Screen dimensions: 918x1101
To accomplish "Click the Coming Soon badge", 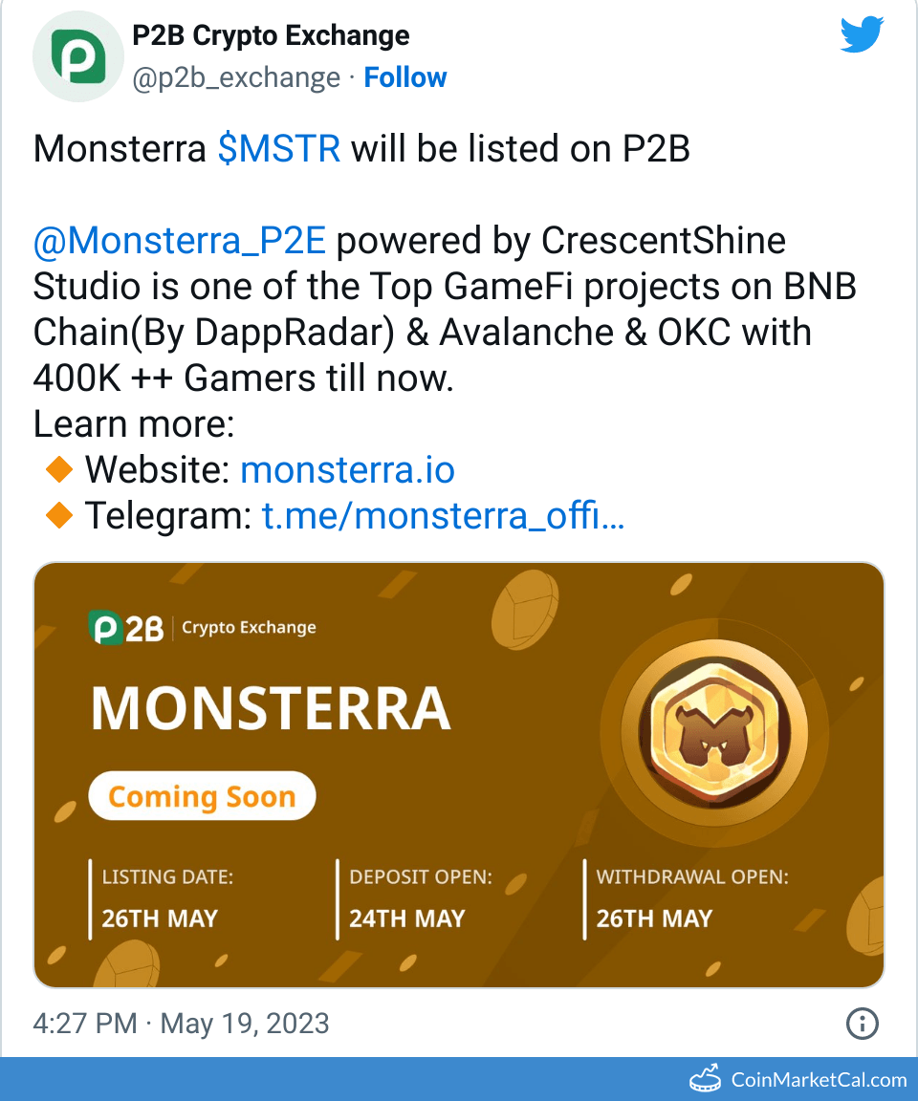I will point(202,796).
